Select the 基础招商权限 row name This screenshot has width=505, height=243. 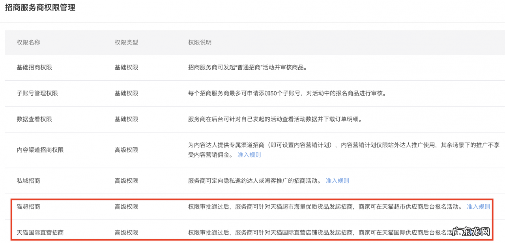click(x=34, y=67)
